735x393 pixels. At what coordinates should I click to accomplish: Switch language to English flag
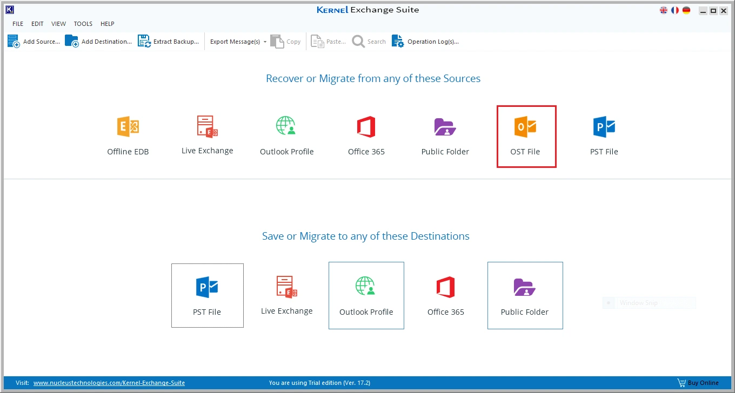click(x=664, y=10)
